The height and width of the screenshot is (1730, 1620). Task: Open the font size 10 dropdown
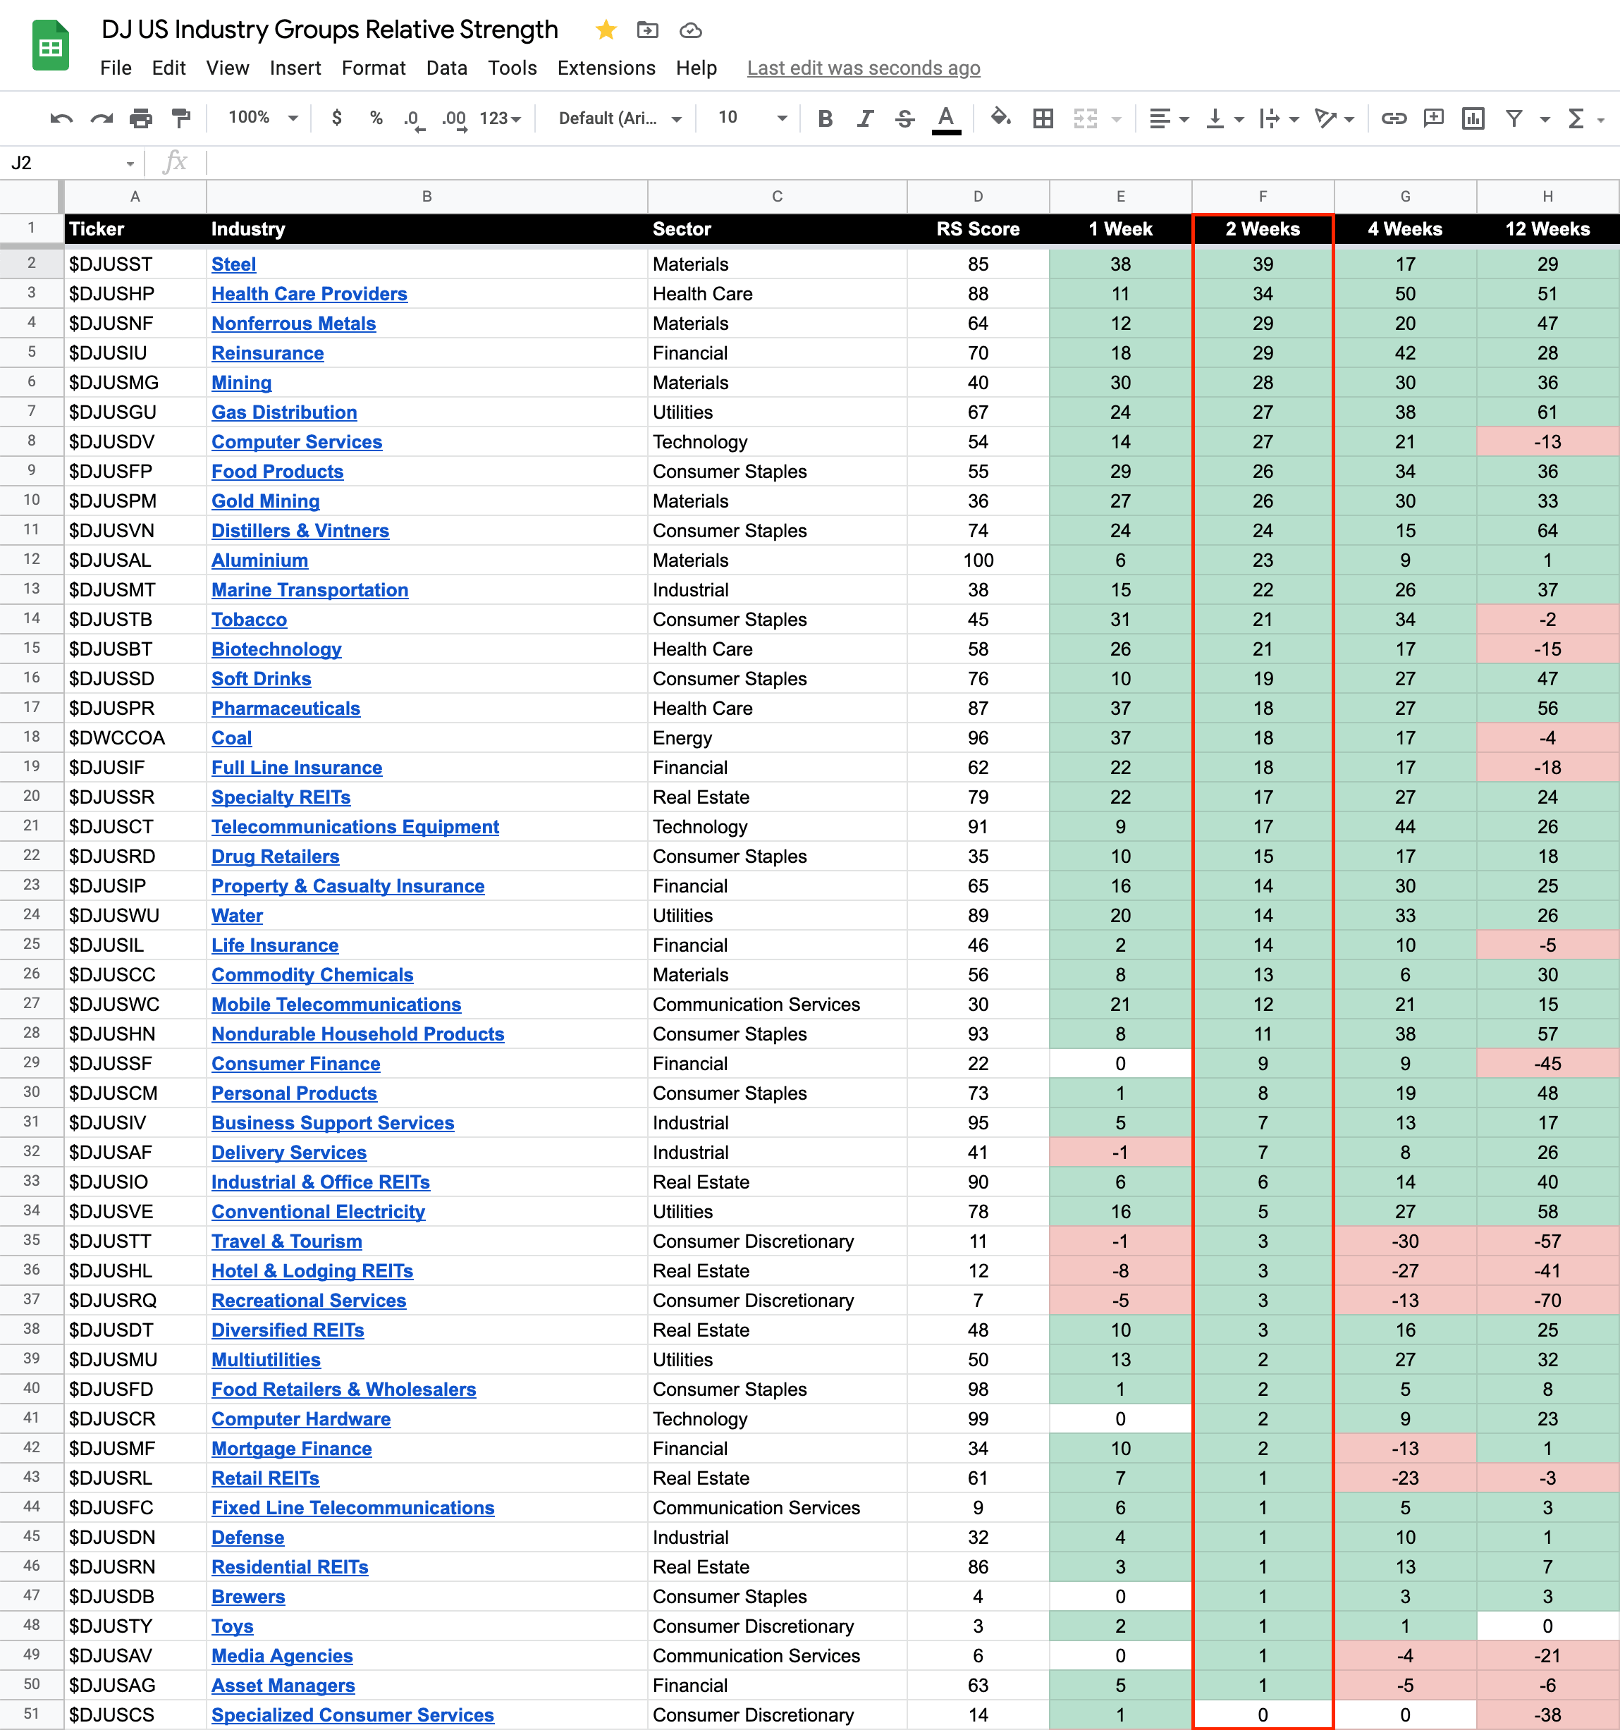(751, 118)
